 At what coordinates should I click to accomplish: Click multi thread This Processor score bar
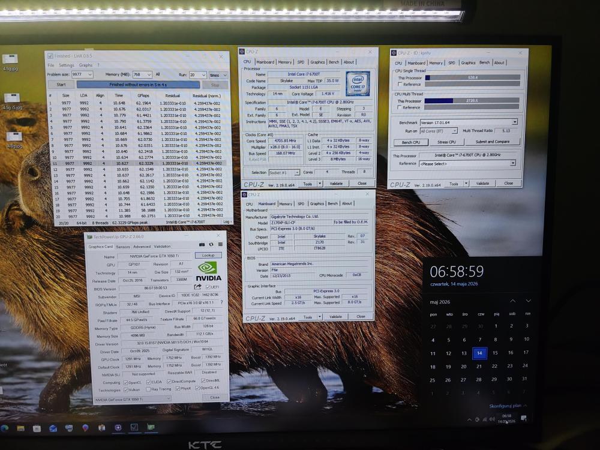(472, 101)
